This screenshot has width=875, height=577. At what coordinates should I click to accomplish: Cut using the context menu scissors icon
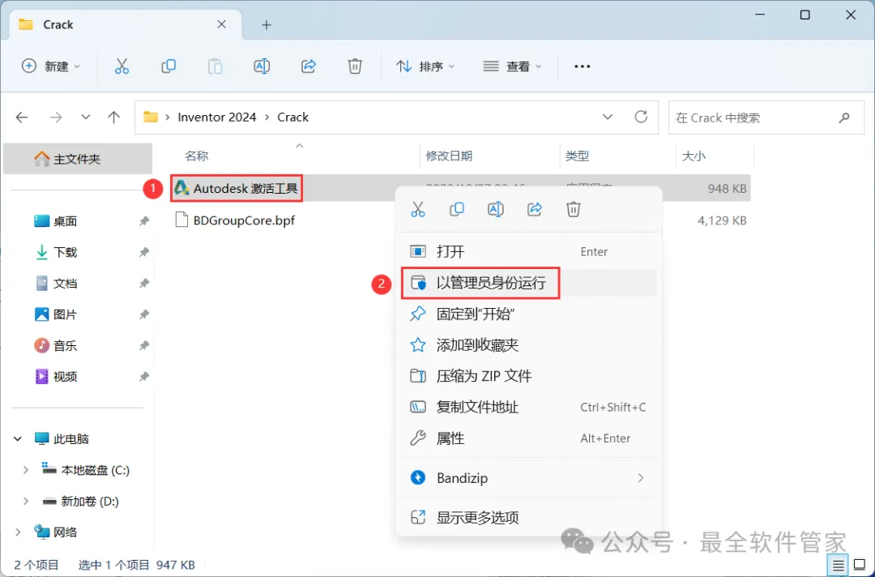(418, 209)
